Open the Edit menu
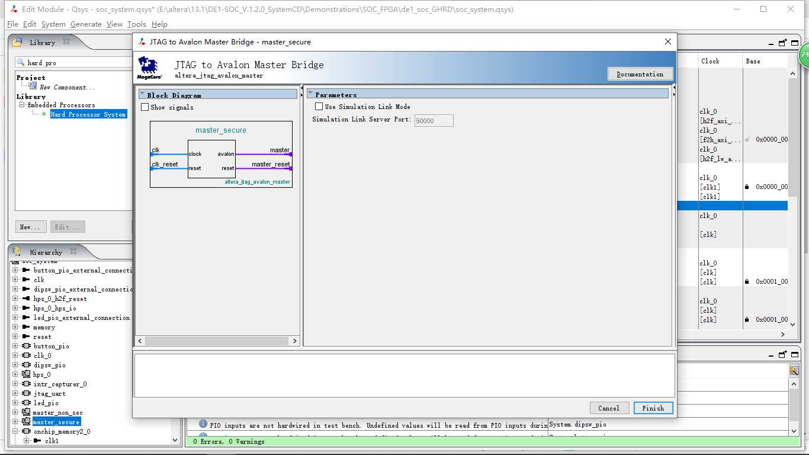The height and width of the screenshot is (455, 809). [x=30, y=24]
